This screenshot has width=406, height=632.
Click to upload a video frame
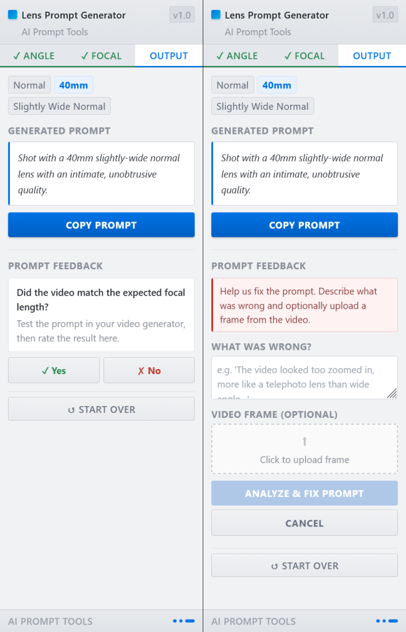304,449
